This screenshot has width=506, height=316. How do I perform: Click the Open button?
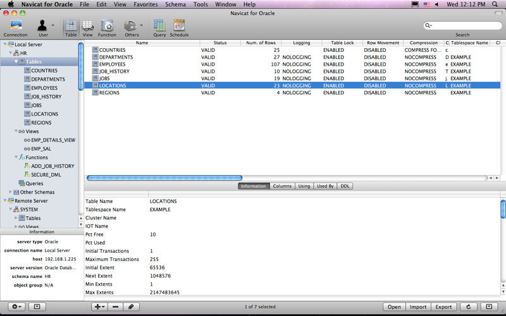394,307
